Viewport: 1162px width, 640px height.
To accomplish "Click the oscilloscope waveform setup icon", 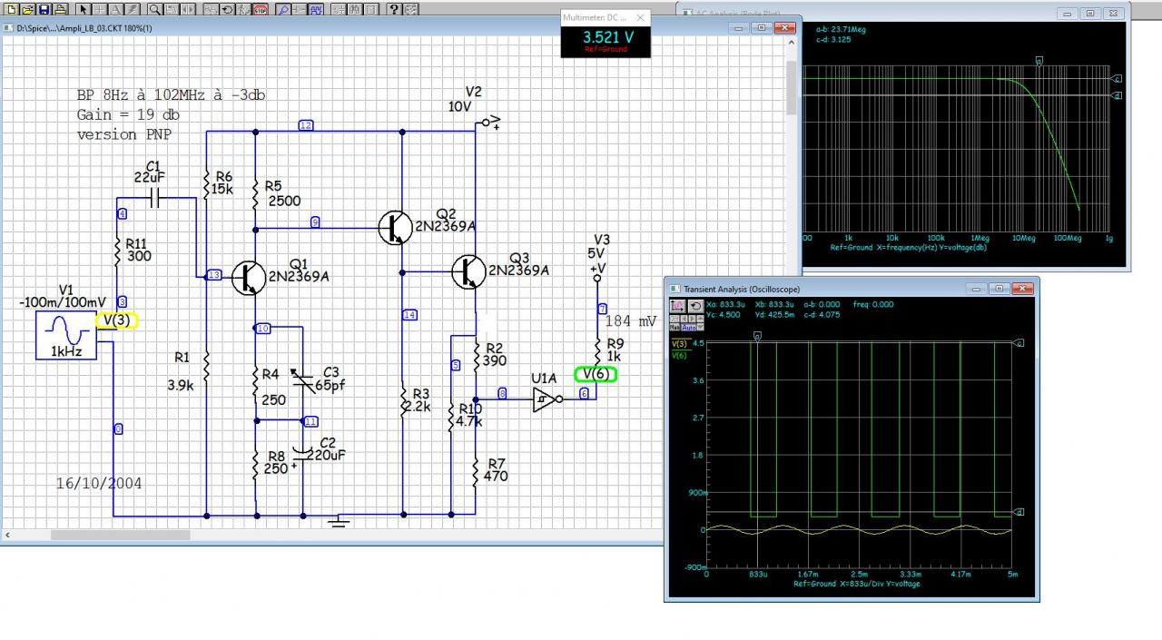I will (x=677, y=306).
